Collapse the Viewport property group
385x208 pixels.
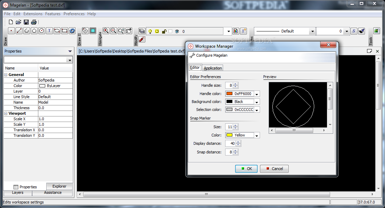pos(6,113)
